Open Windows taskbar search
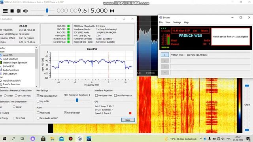This screenshot has width=253, height=142. pyautogui.click(x=13, y=138)
